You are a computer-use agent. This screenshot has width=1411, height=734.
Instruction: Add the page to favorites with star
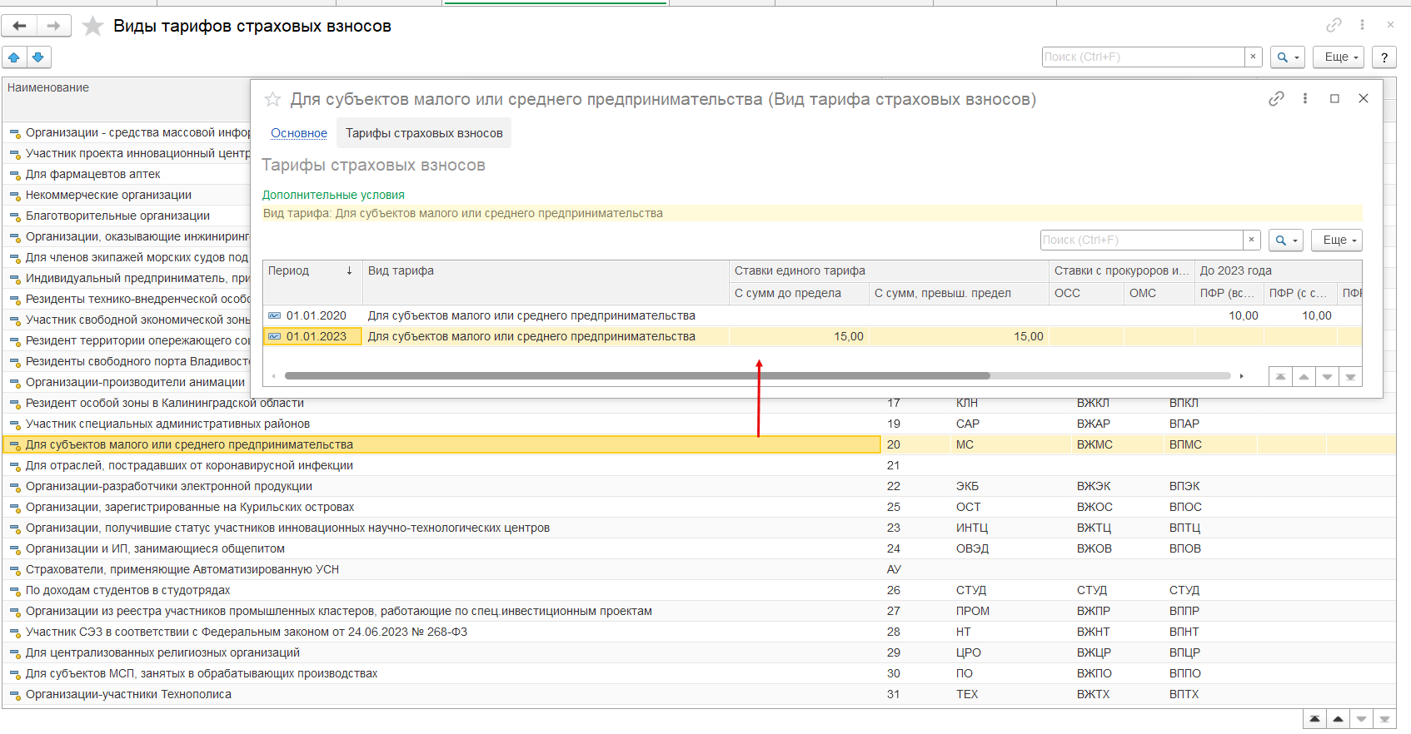pos(93,27)
